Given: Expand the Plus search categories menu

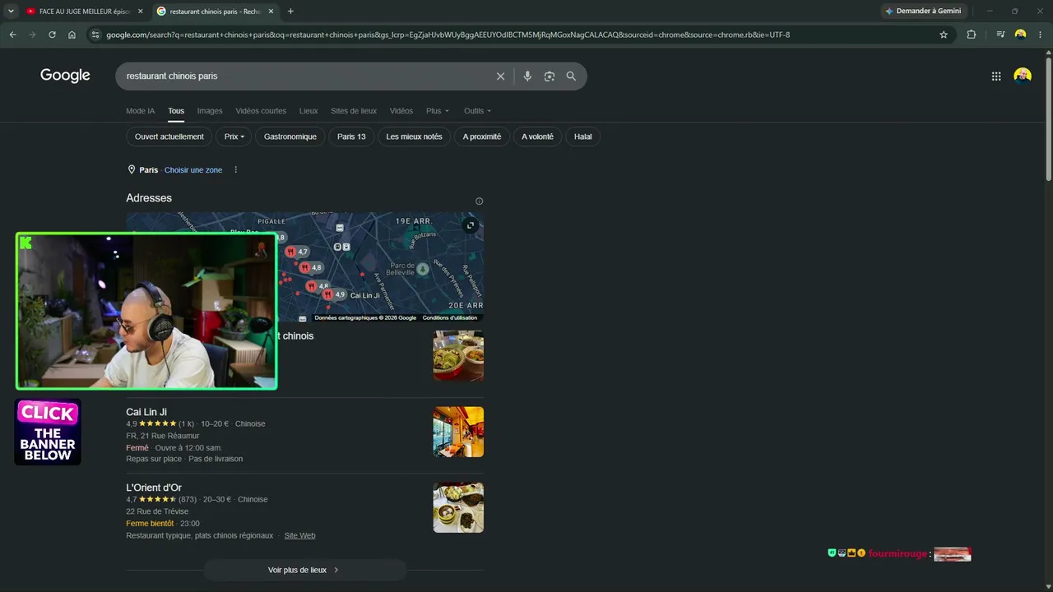Looking at the screenshot, I should tap(438, 111).
